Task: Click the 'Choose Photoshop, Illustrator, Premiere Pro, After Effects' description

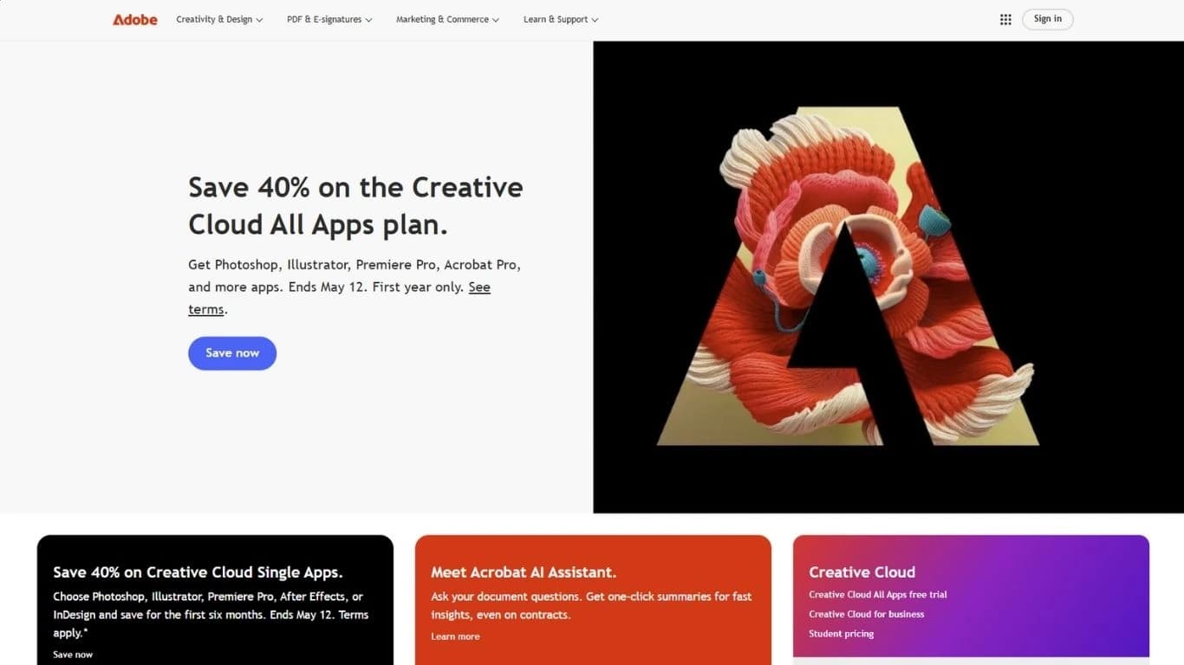Action: click(211, 615)
